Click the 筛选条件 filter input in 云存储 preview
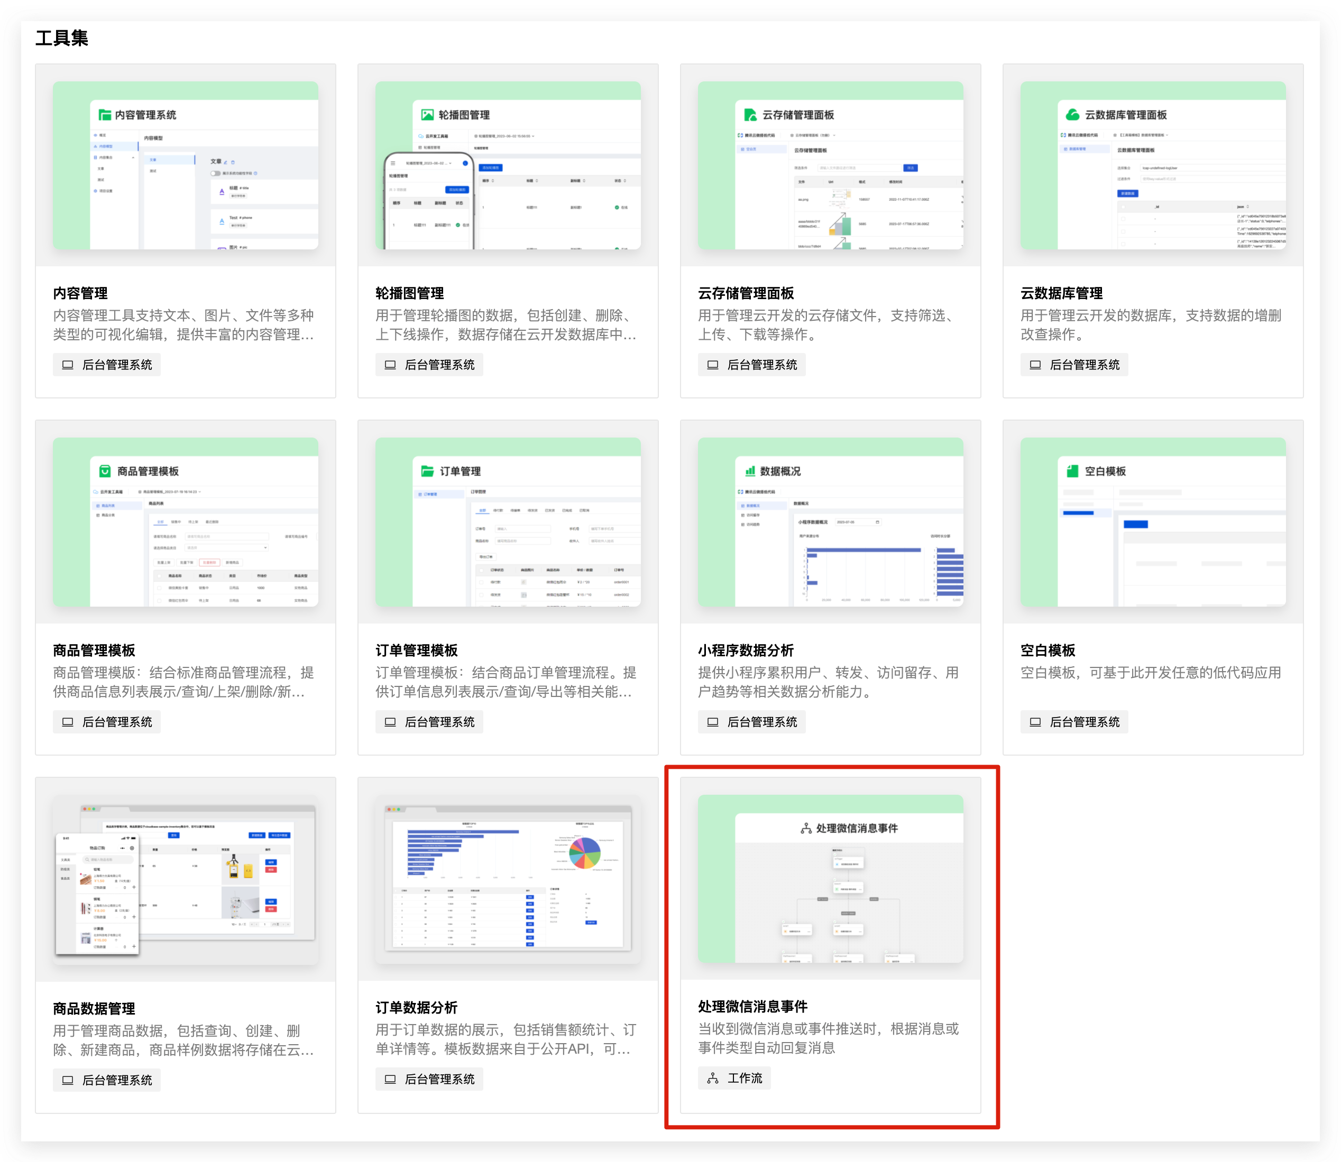This screenshot has height=1162, width=1341. tap(860, 168)
